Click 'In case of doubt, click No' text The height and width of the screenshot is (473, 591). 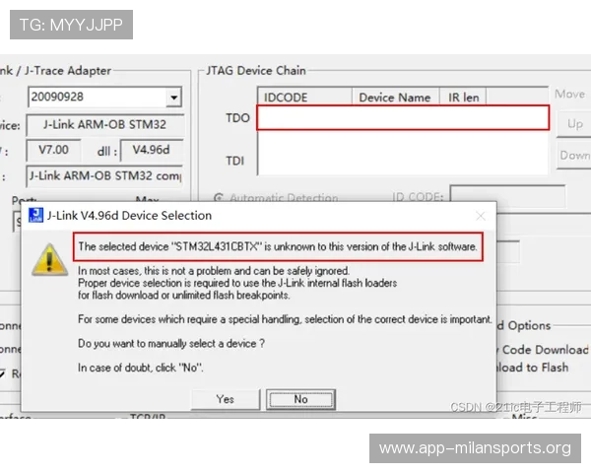141,368
